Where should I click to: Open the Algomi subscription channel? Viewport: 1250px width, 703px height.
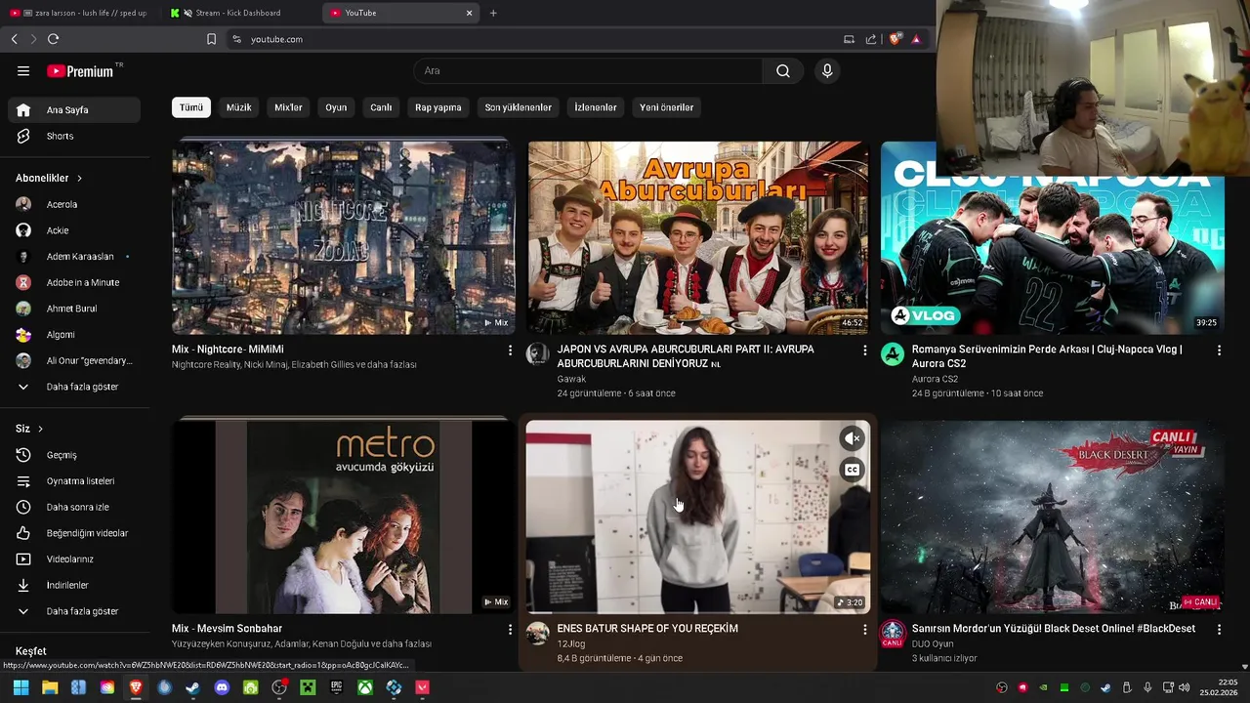pyautogui.click(x=74, y=334)
